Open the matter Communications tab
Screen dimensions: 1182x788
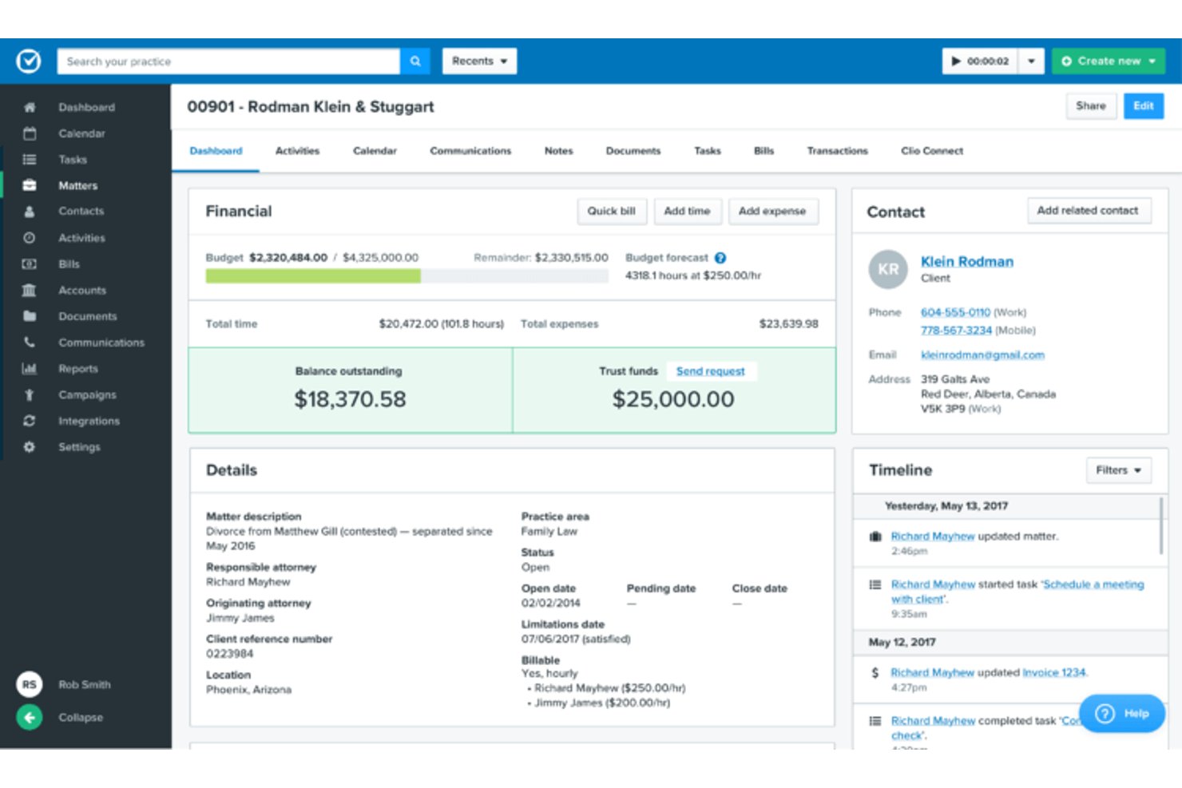(470, 151)
